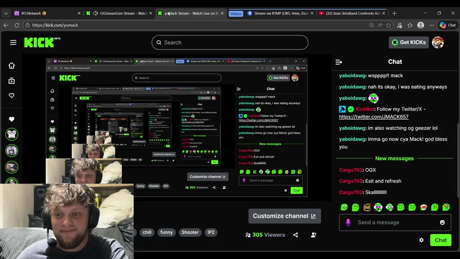Mute the OGGeezerLive tab via speaker icon

point(95,13)
